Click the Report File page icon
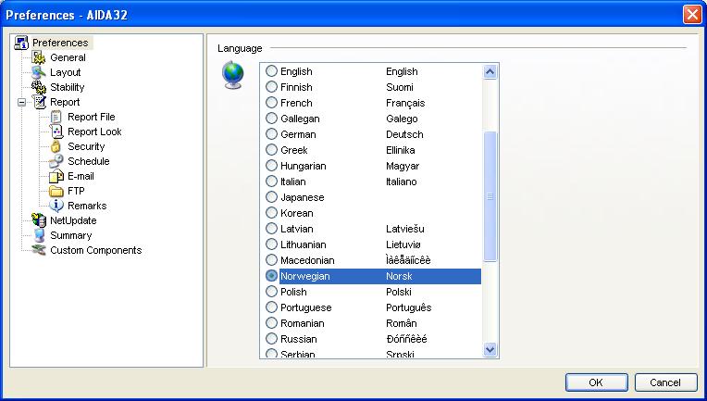The width and height of the screenshot is (707, 401). click(x=56, y=118)
